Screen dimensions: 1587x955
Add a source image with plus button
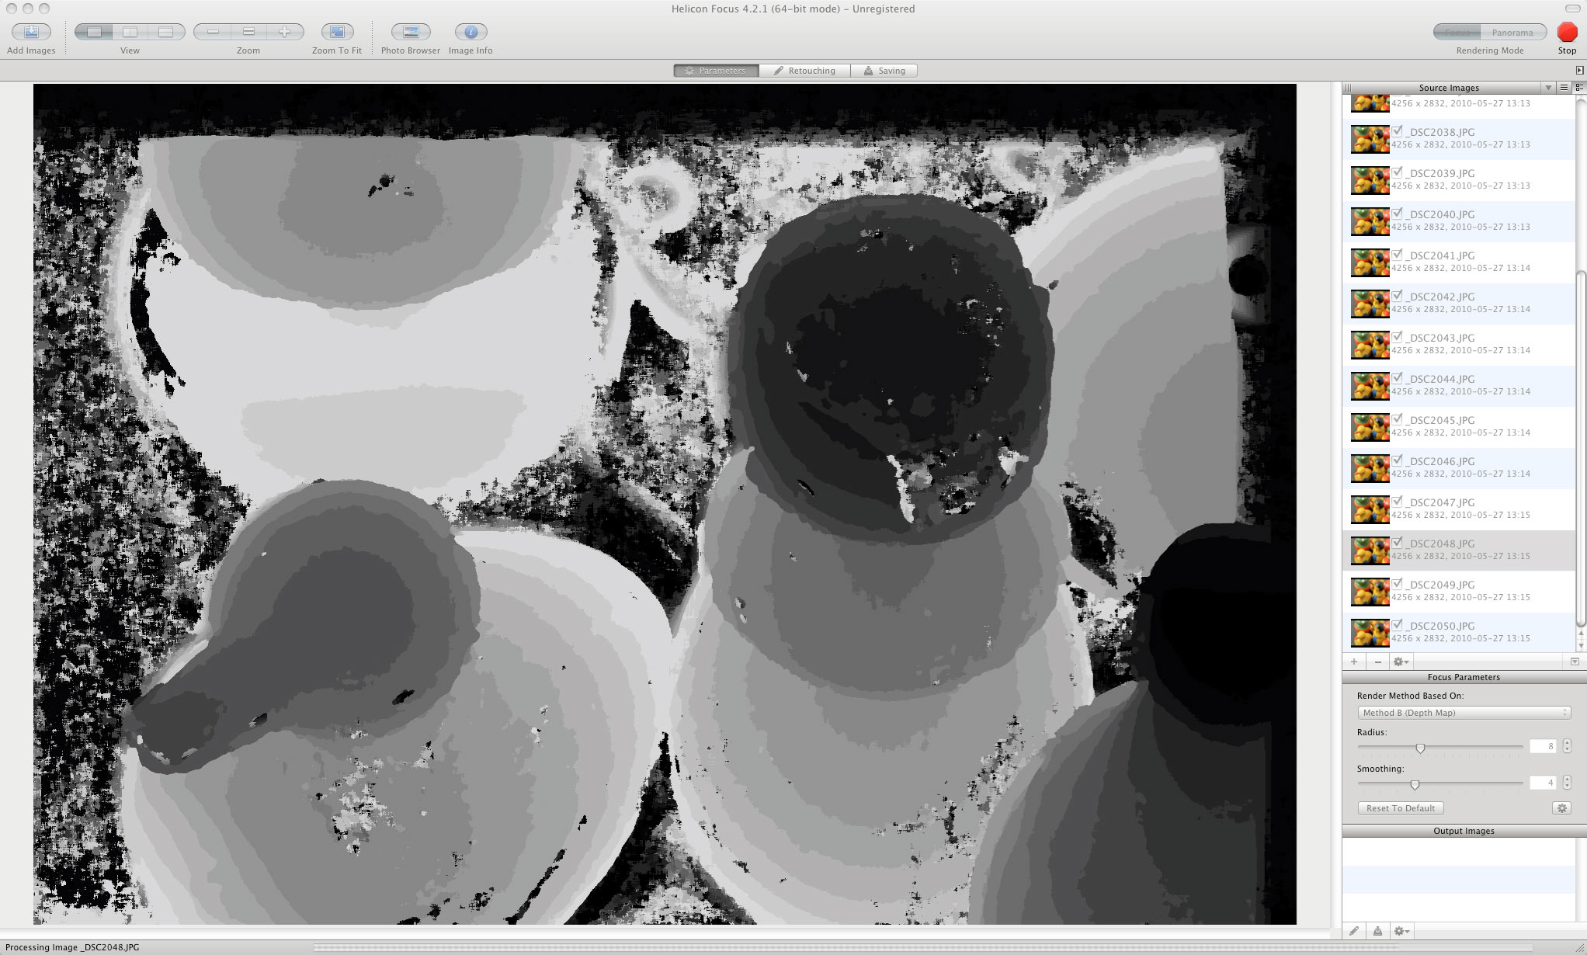tap(1354, 662)
